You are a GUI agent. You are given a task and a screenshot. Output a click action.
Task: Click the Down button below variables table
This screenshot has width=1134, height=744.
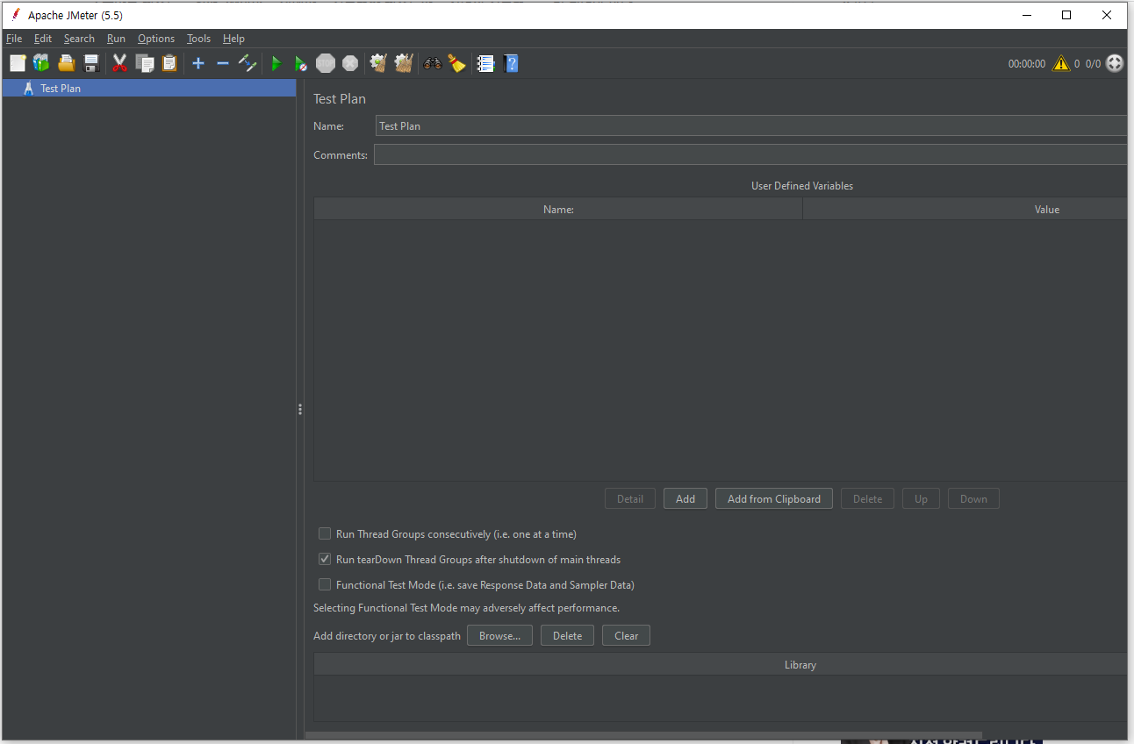[973, 499]
